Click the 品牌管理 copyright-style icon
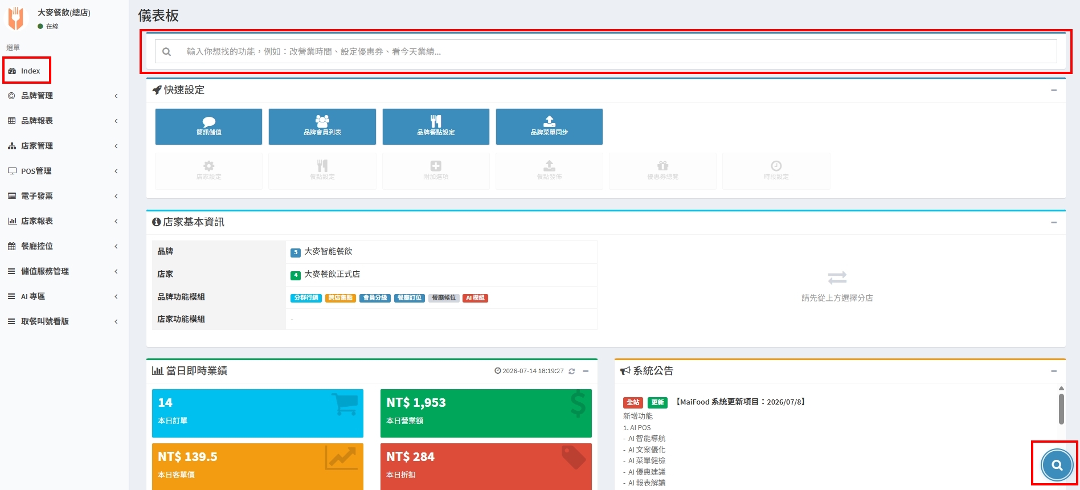1080x490 pixels. [x=11, y=96]
